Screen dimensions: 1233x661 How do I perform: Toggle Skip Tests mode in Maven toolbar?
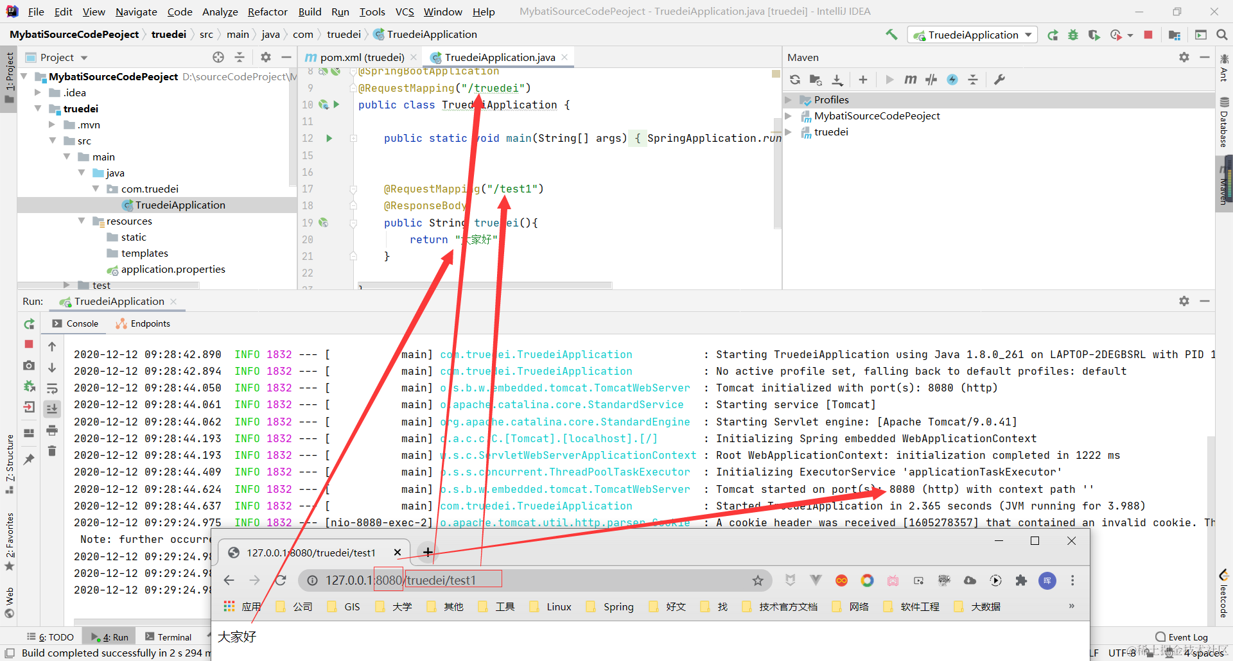tap(952, 80)
